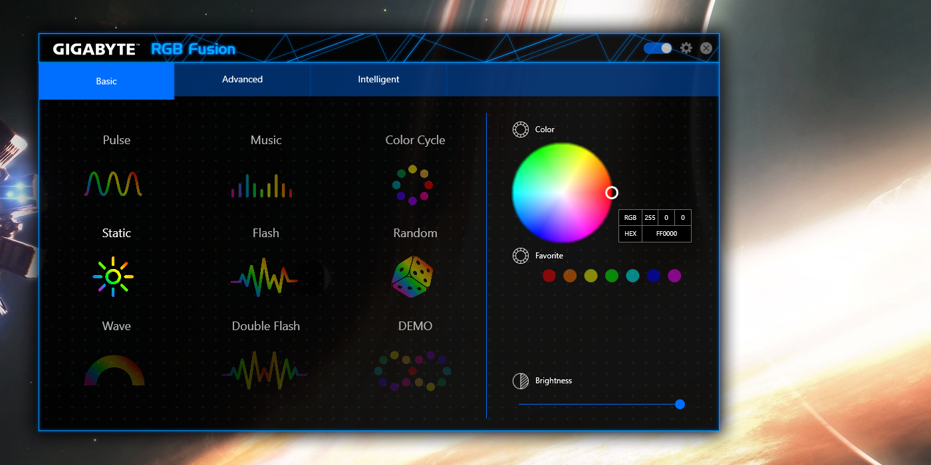
Task: Click the Color section label
Action: (545, 130)
